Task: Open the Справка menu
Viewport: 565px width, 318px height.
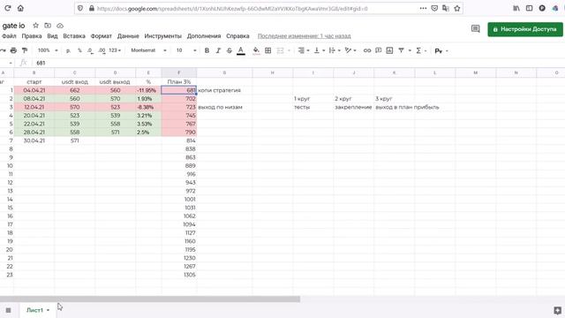Action: (237, 36)
